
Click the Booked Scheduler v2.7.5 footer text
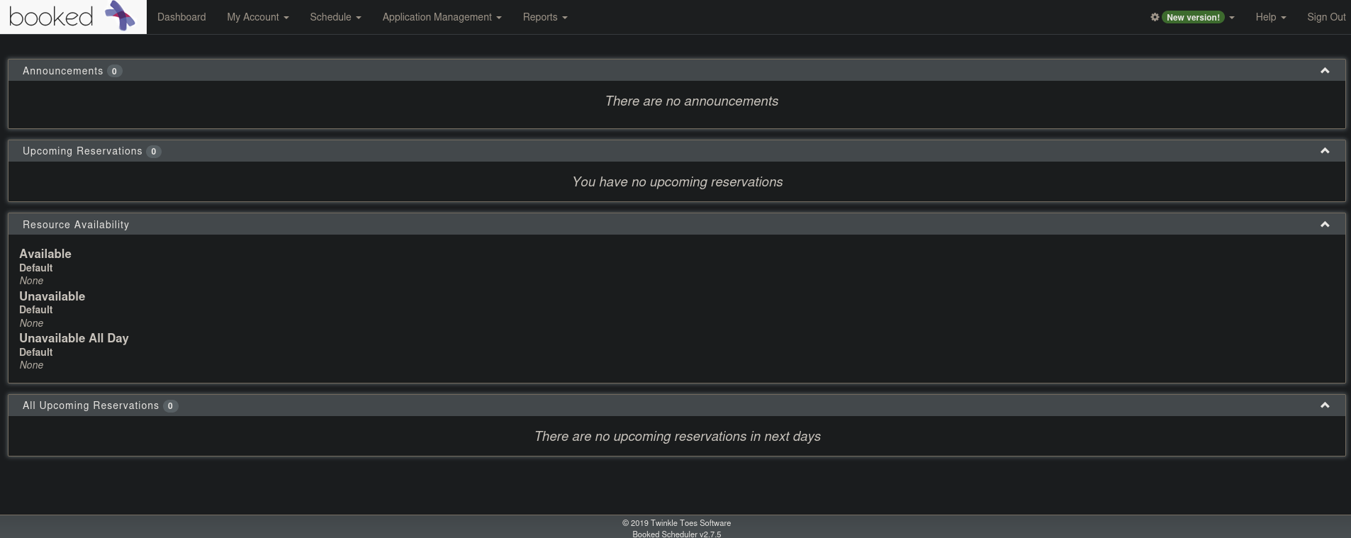[676, 534]
